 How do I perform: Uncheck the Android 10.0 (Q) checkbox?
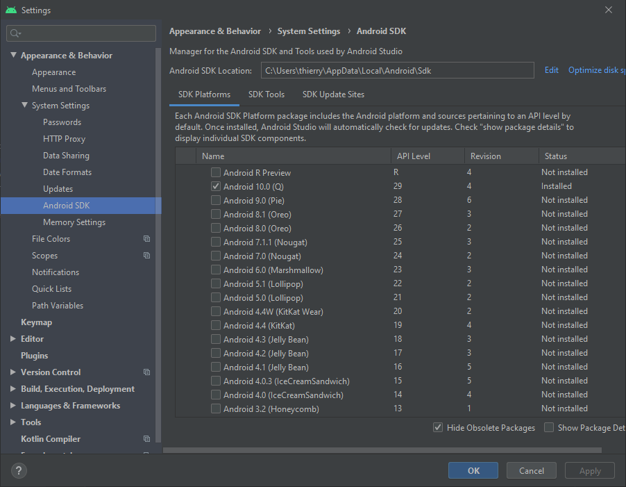(x=216, y=186)
